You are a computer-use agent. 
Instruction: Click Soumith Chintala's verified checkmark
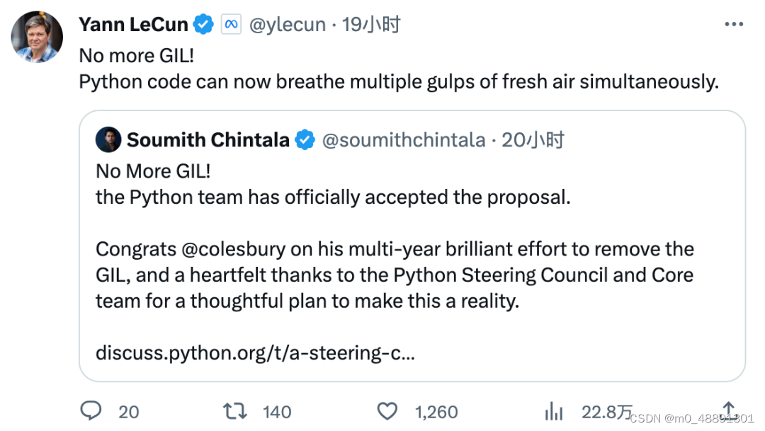[x=305, y=139]
